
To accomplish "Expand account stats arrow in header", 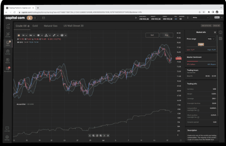I will [x=136, y=18].
